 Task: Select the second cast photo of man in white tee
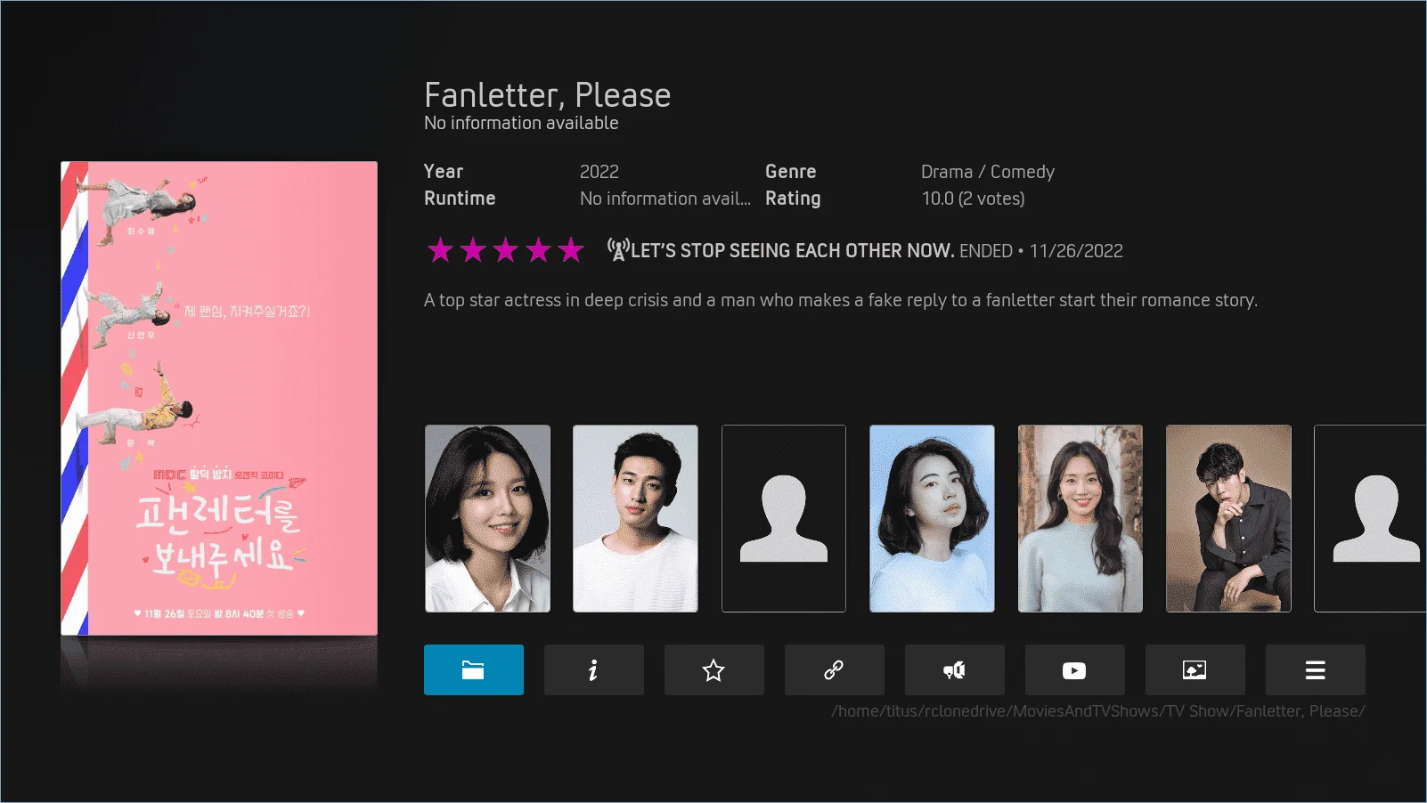point(636,518)
